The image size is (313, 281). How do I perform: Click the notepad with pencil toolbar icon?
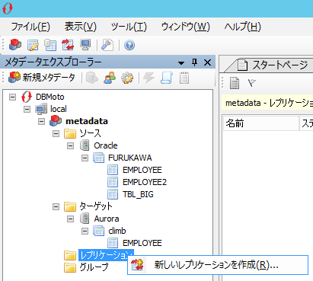[33, 45]
